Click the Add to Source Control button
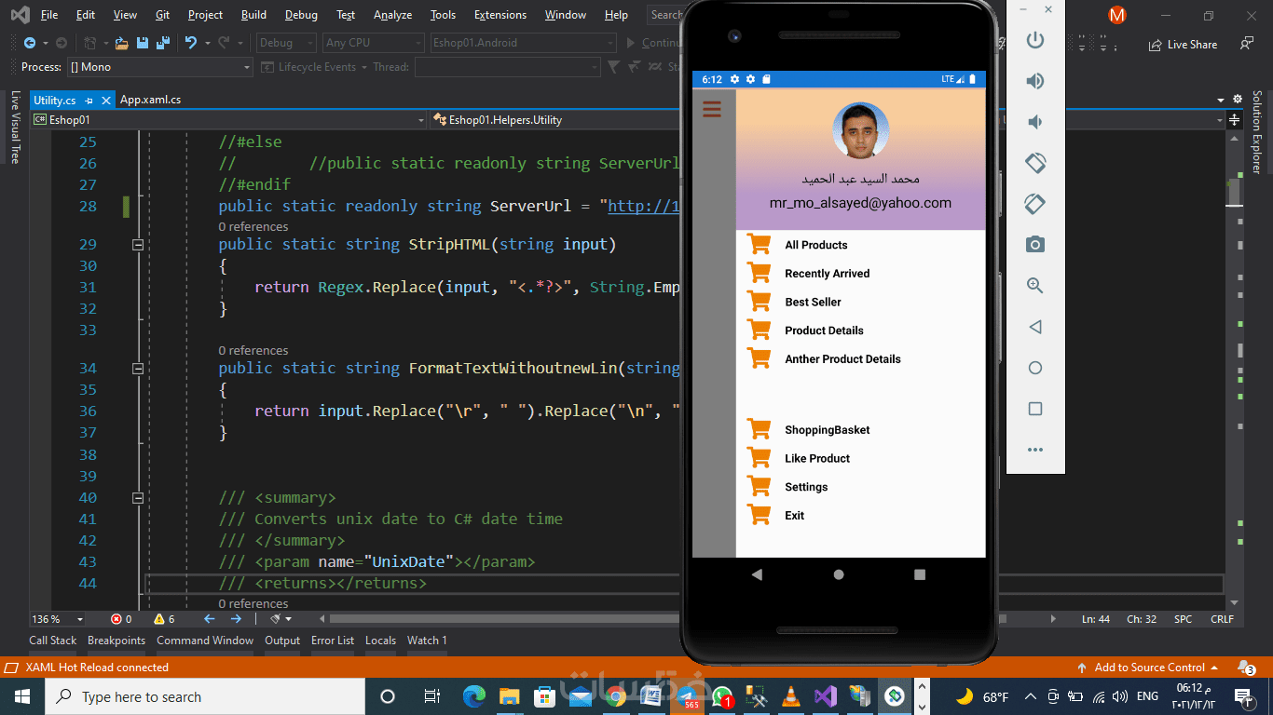Viewport: 1273px width, 715px height. [1148, 668]
